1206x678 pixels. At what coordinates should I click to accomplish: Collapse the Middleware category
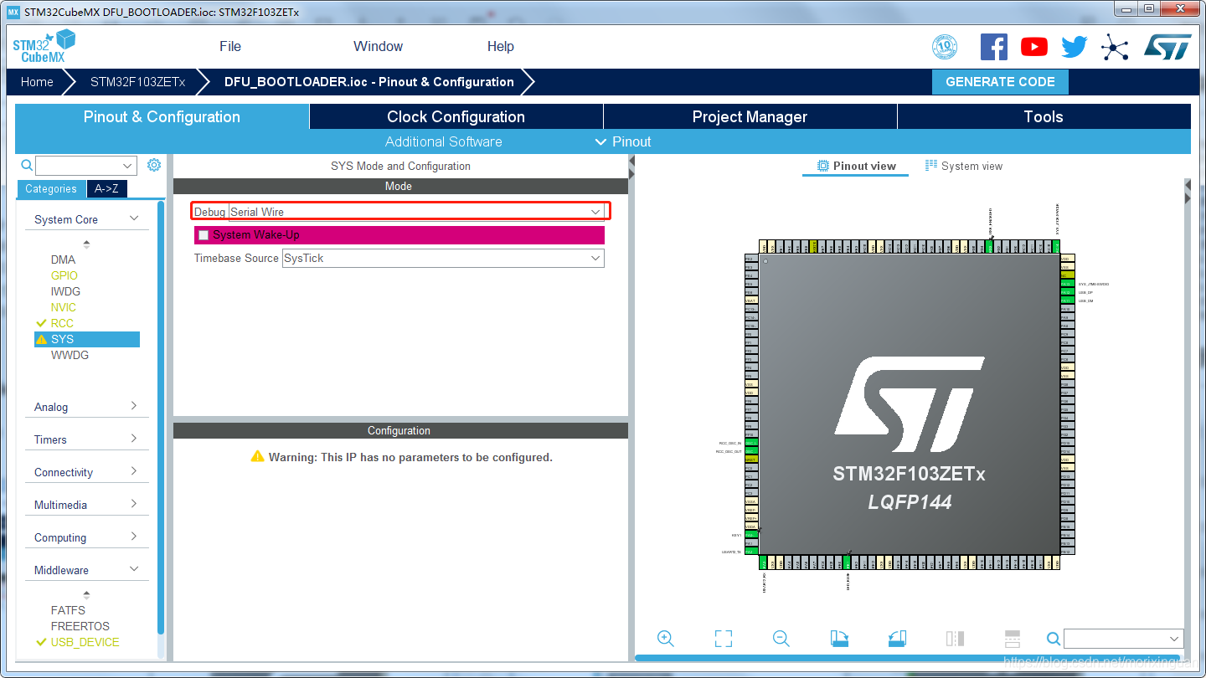pos(134,569)
